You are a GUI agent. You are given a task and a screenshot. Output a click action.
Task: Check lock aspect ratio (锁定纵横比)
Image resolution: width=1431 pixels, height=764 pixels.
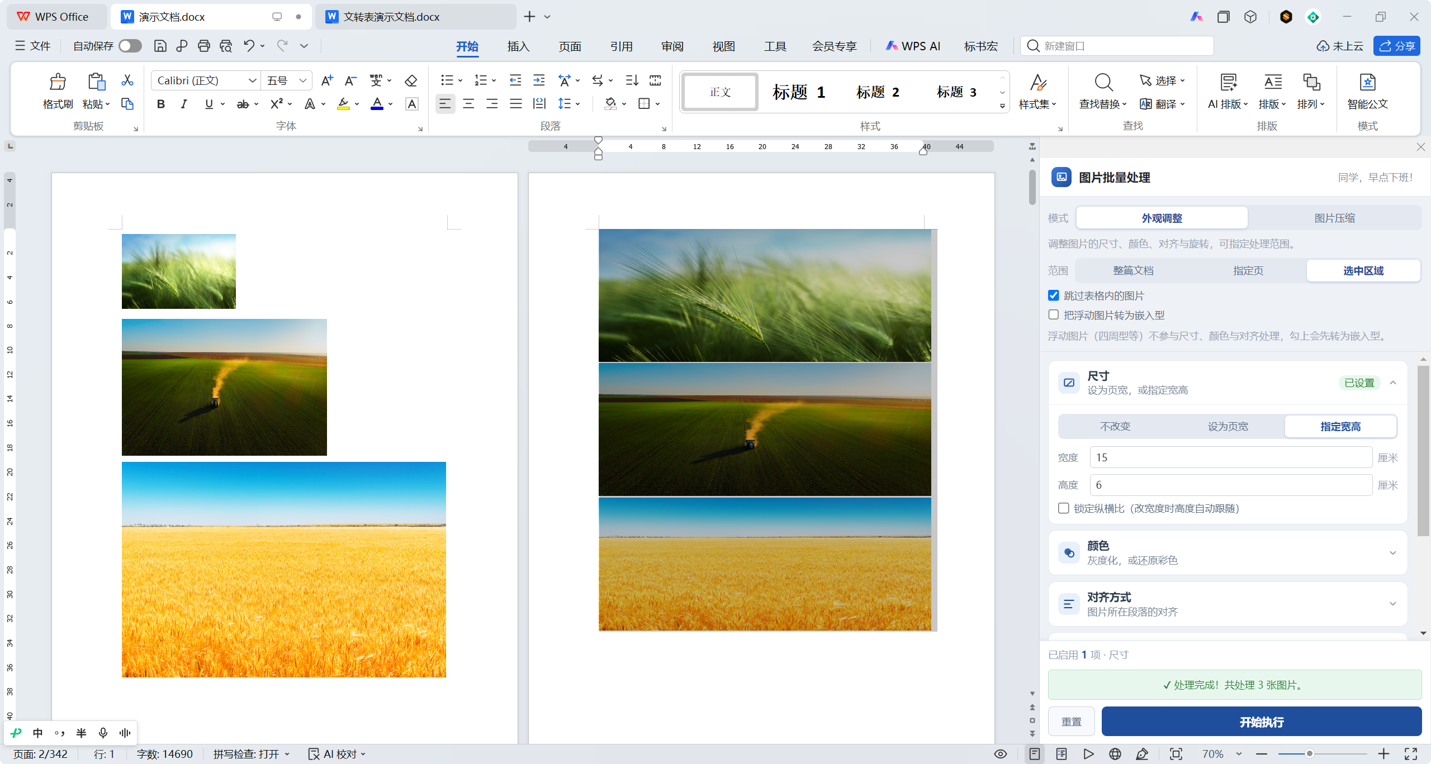click(1064, 508)
